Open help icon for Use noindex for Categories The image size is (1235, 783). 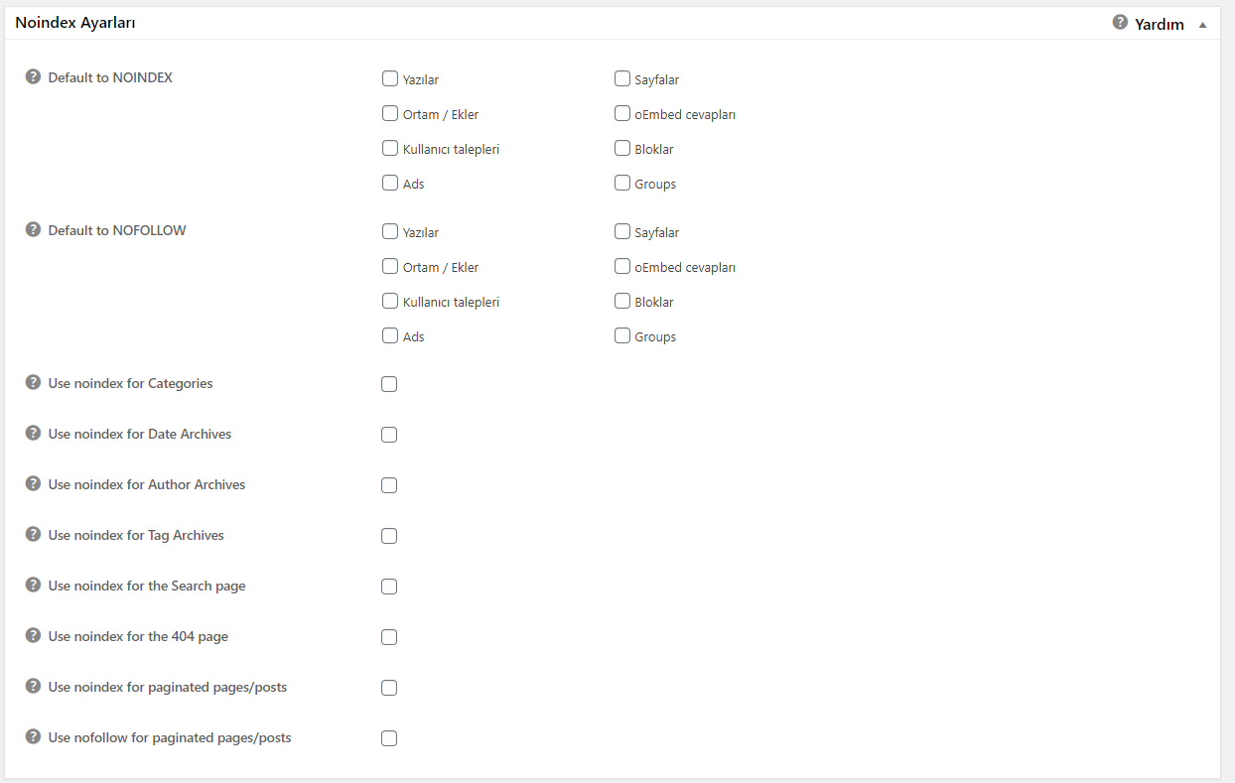(33, 382)
